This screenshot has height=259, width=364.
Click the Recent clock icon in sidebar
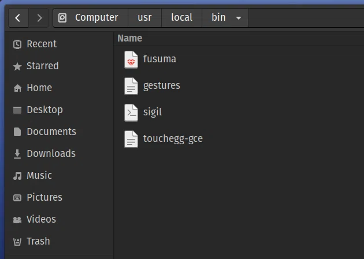[17, 44]
